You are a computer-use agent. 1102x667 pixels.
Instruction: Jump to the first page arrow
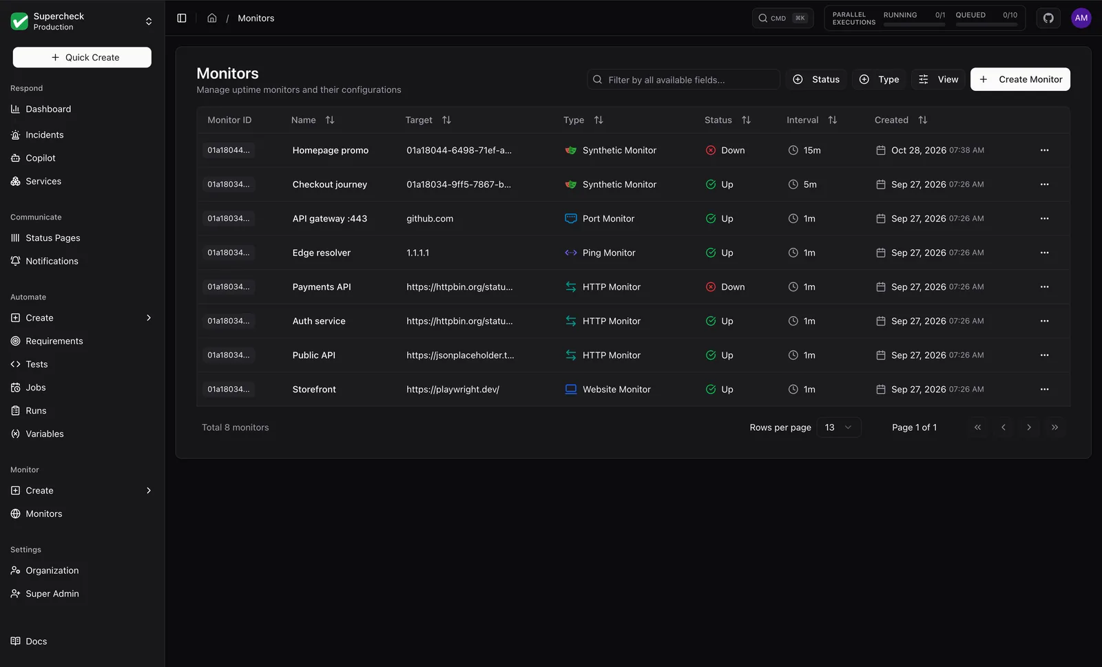tap(978, 427)
